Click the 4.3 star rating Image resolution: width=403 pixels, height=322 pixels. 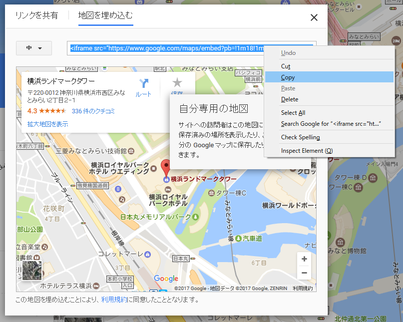pyautogui.click(x=46, y=111)
